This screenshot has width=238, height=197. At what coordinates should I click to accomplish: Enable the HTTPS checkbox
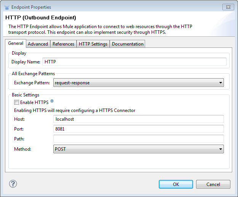(x=16, y=102)
